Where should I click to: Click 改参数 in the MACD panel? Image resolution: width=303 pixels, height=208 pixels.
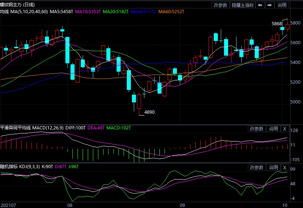(x=257, y=129)
